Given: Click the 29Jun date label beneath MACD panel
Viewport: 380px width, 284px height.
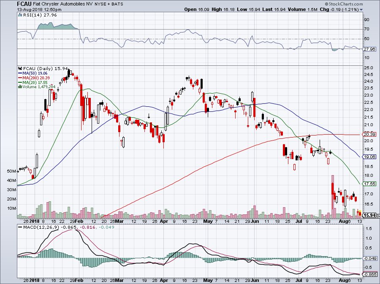Looking at the screenshot, I should [x=252, y=281].
